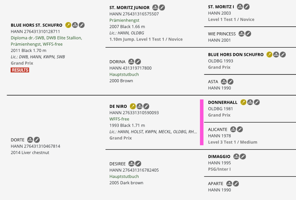Click the yellow key icon beside Blue Hors Don Schufro
Viewport: 296px width, 200px height.
(269, 55)
